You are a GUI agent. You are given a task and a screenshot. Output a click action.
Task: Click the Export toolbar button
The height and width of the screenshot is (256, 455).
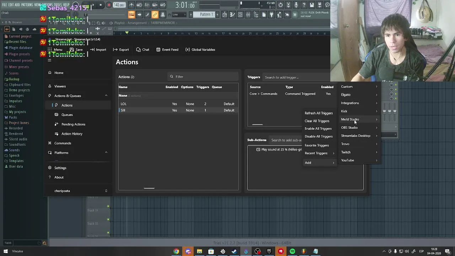tap(121, 50)
